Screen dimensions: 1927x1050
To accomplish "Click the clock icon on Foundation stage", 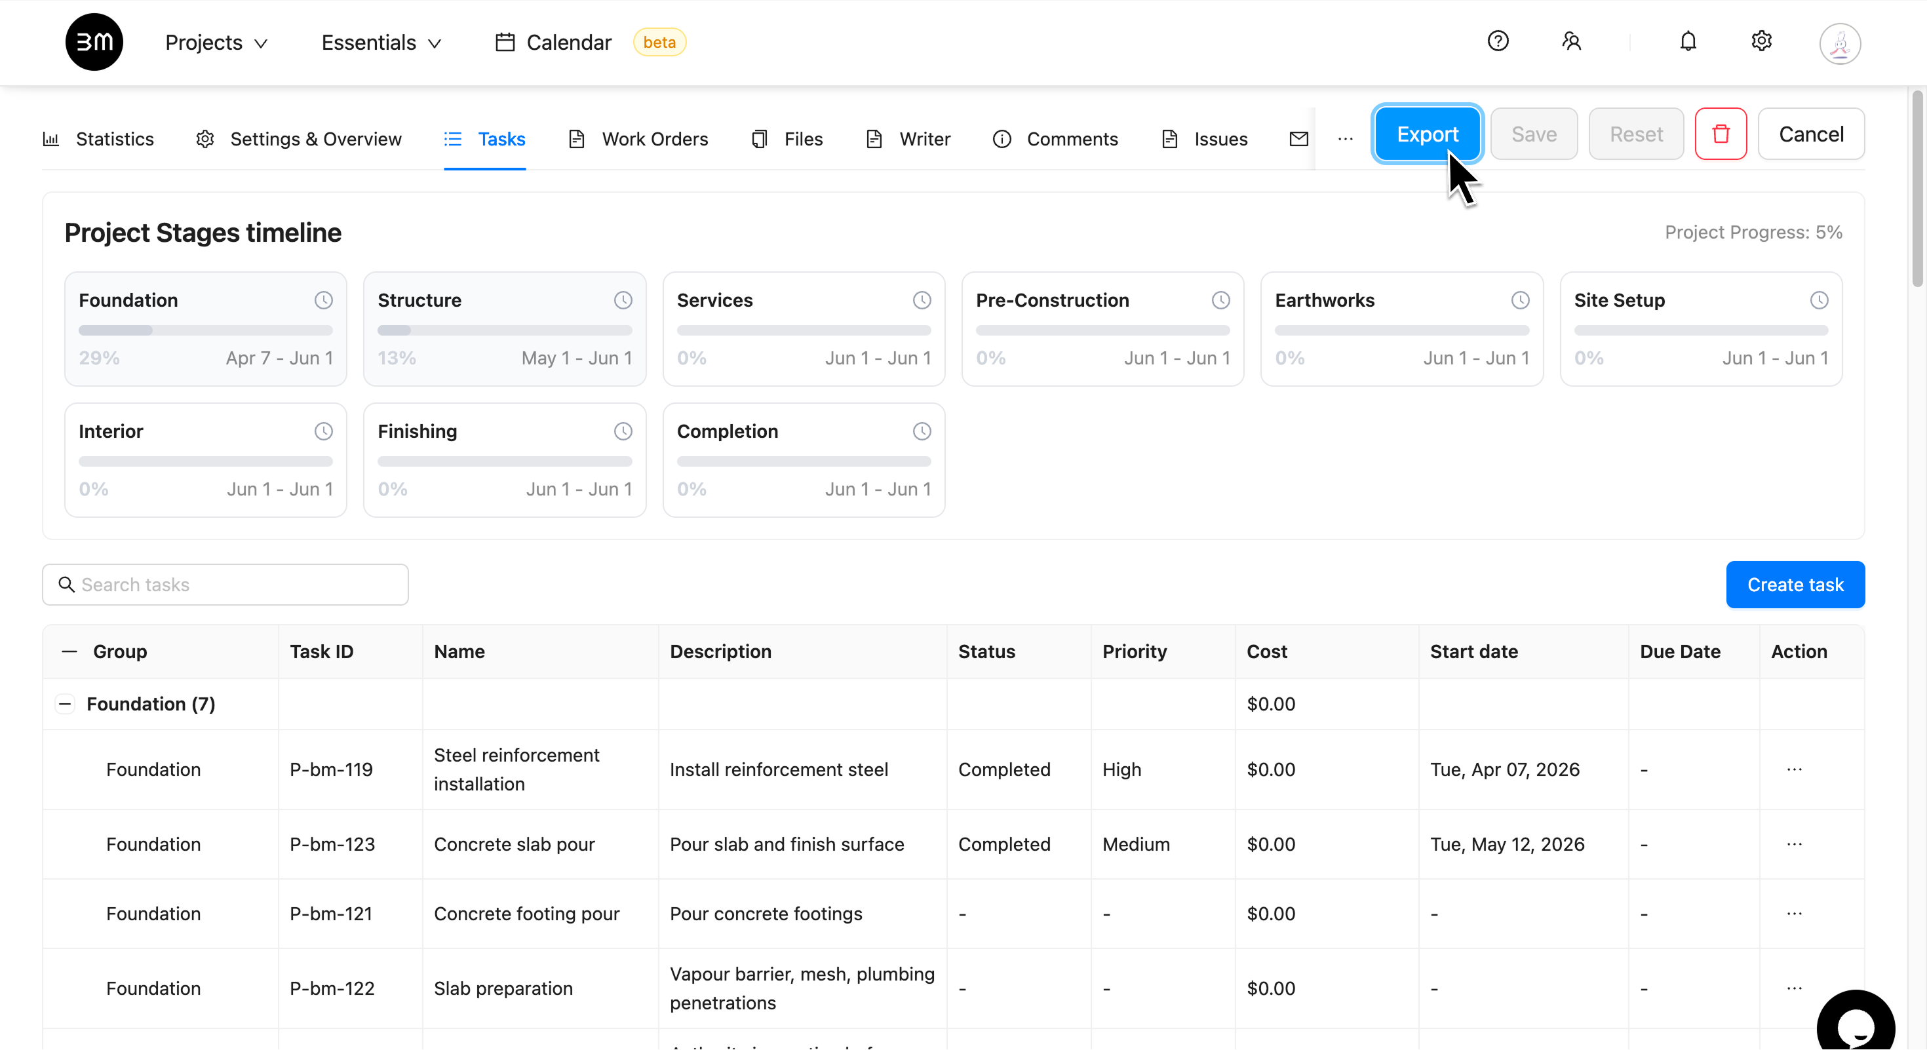I will pos(323,300).
